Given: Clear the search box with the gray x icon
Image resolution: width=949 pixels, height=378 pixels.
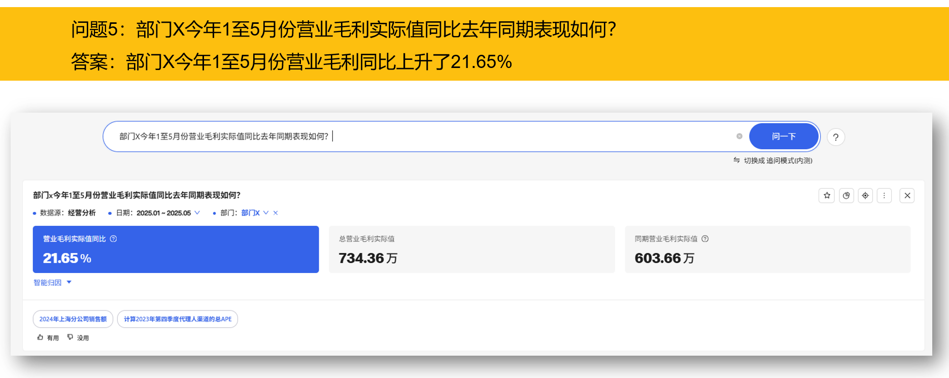Looking at the screenshot, I should pos(739,136).
